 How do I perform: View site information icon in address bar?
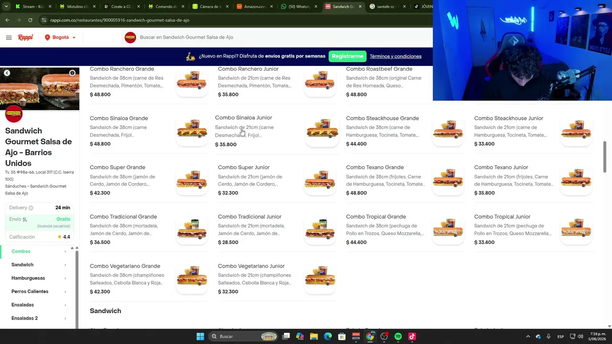click(44, 20)
